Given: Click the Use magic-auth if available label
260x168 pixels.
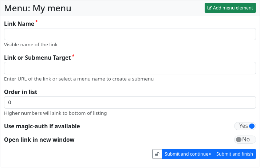Looking at the screenshot, I should (42, 126).
